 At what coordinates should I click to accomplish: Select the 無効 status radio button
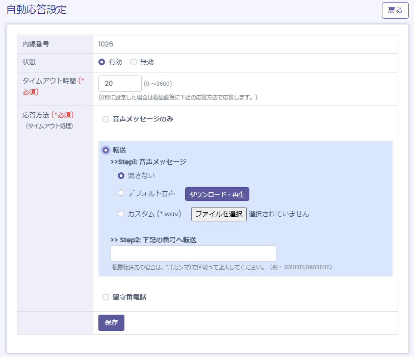click(134, 62)
